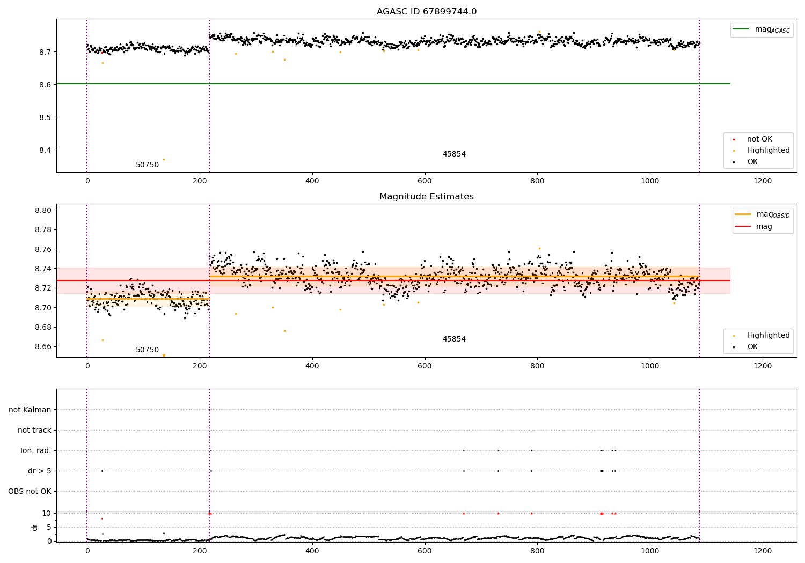Click the red mag line in middle plot

tap(393, 280)
